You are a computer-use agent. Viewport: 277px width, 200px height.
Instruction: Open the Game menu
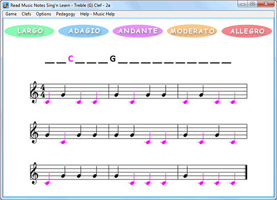tap(11, 14)
